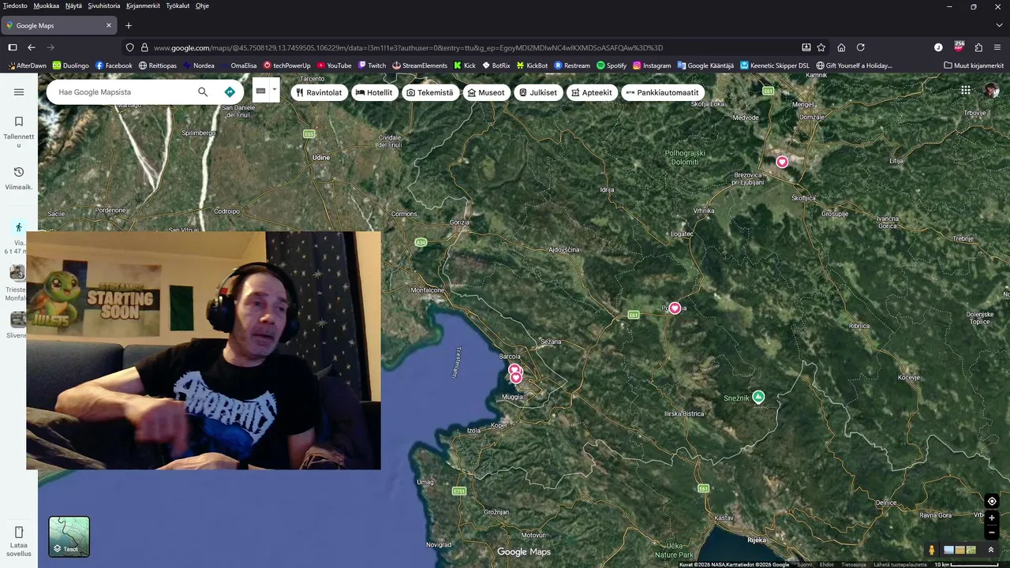Open the Duolingo bookmark
This screenshot has width=1010, height=568.
70,65
